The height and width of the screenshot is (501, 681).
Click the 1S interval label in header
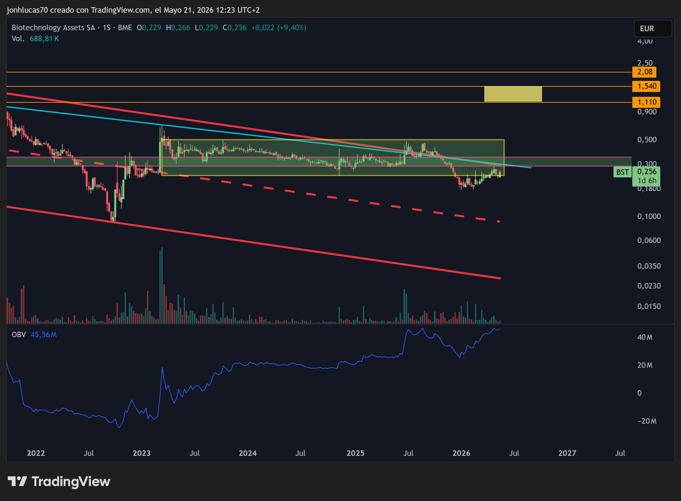[x=106, y=28]
